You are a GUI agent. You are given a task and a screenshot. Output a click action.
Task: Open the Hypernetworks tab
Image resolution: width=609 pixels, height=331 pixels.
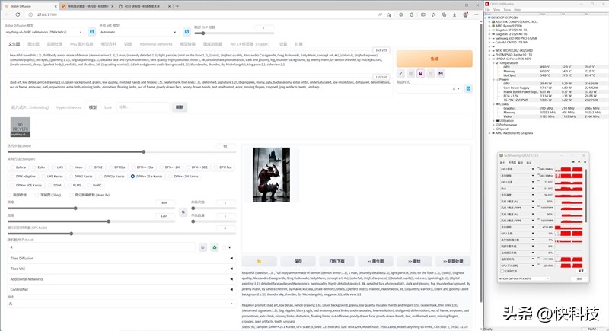pyautogui.click(x=70, y=107)
